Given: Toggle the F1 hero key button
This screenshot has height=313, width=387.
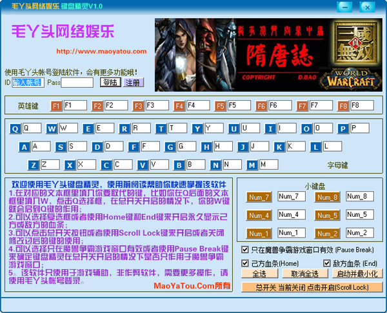Looking at the screenshot, I should point(56,106).
